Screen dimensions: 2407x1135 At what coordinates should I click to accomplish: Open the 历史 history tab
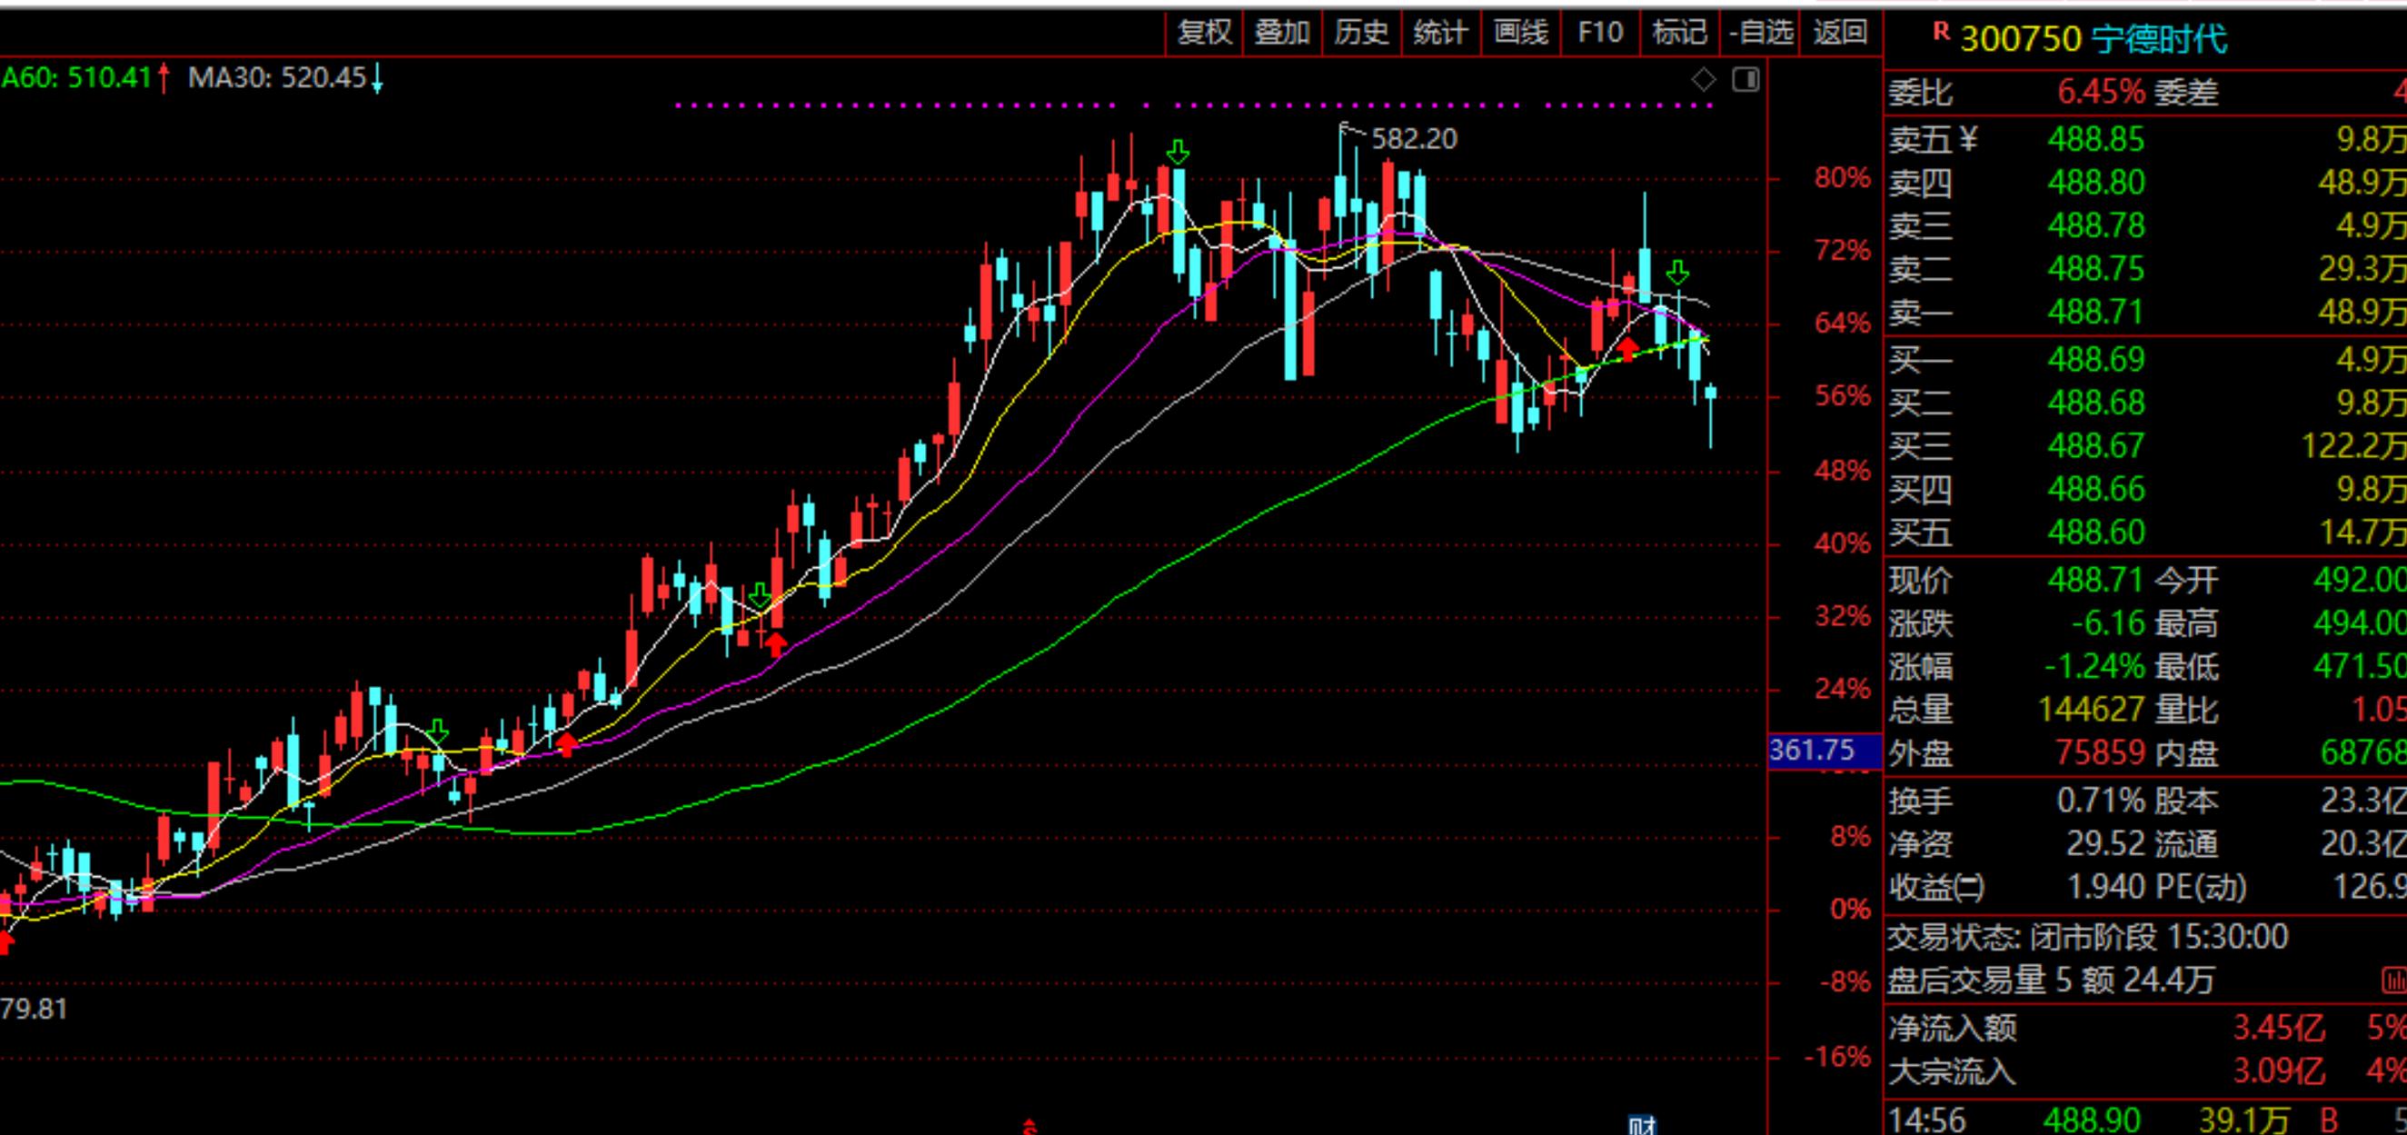coord(1361,34)
